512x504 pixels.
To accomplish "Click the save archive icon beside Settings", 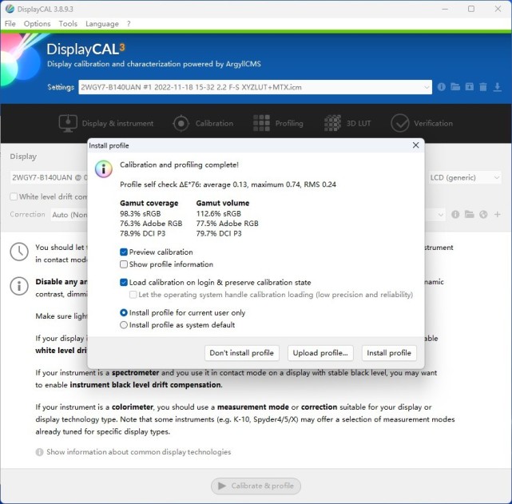I will tap(469, 87).
